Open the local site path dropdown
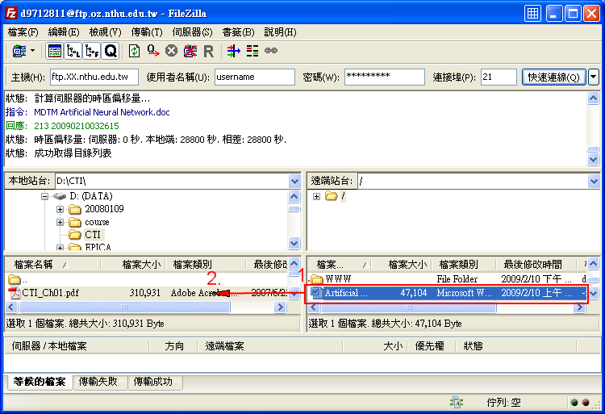The width and height of the screenshot is (605, 414). pos(294,182)
